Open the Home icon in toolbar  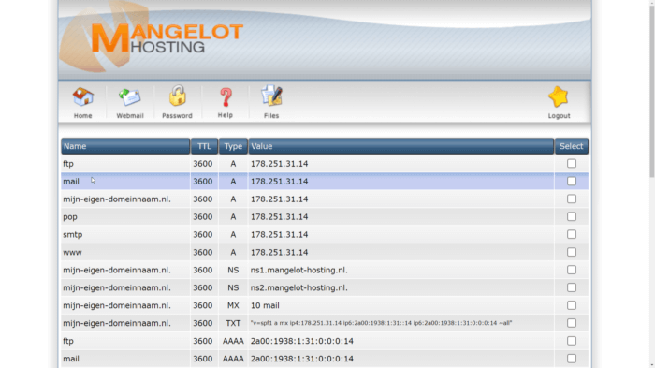pyautogui.click(x=82, y=97)
